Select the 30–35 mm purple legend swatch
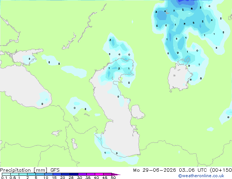 82,174
